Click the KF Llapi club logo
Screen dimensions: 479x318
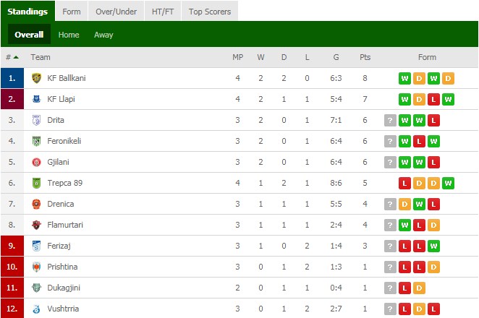pyautogui.click(x=36, y=99)
